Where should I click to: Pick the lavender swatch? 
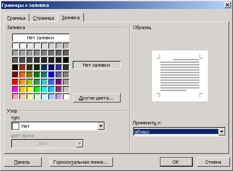pyautogui.click(x=59, y=97)
